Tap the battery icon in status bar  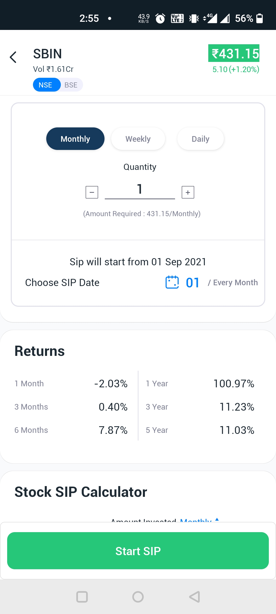(259, 18)
